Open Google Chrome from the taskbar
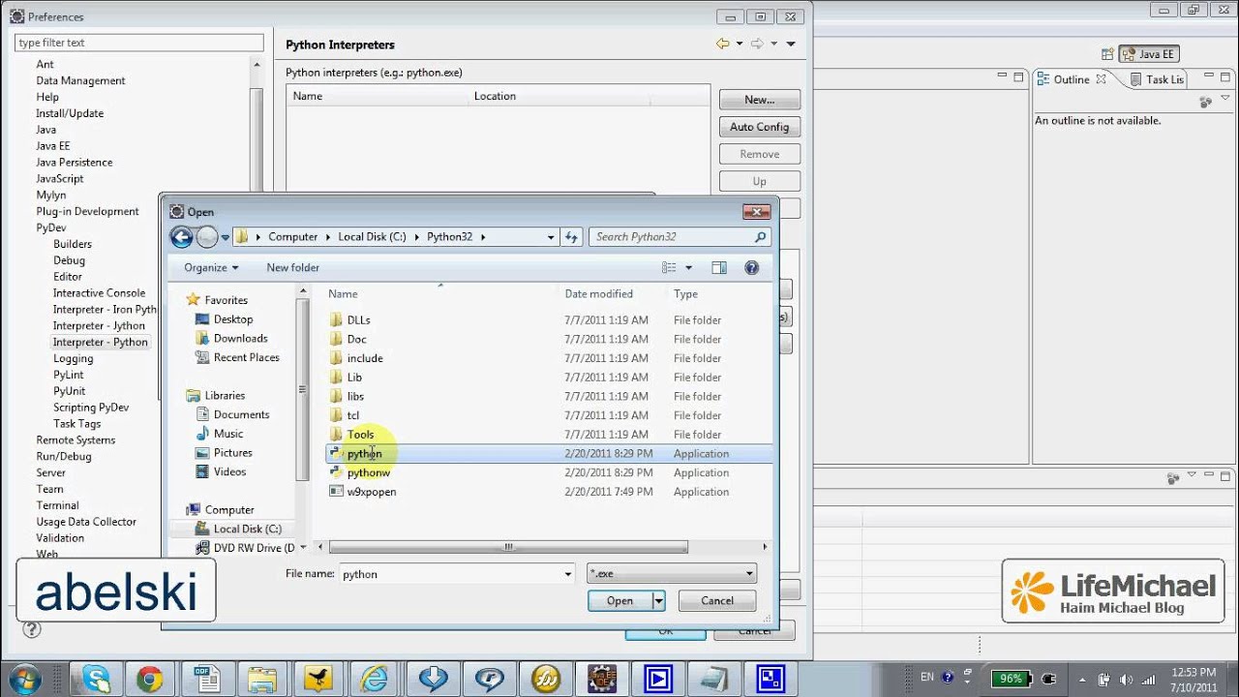Viewport: 1239px width, 697px height. 149,679
